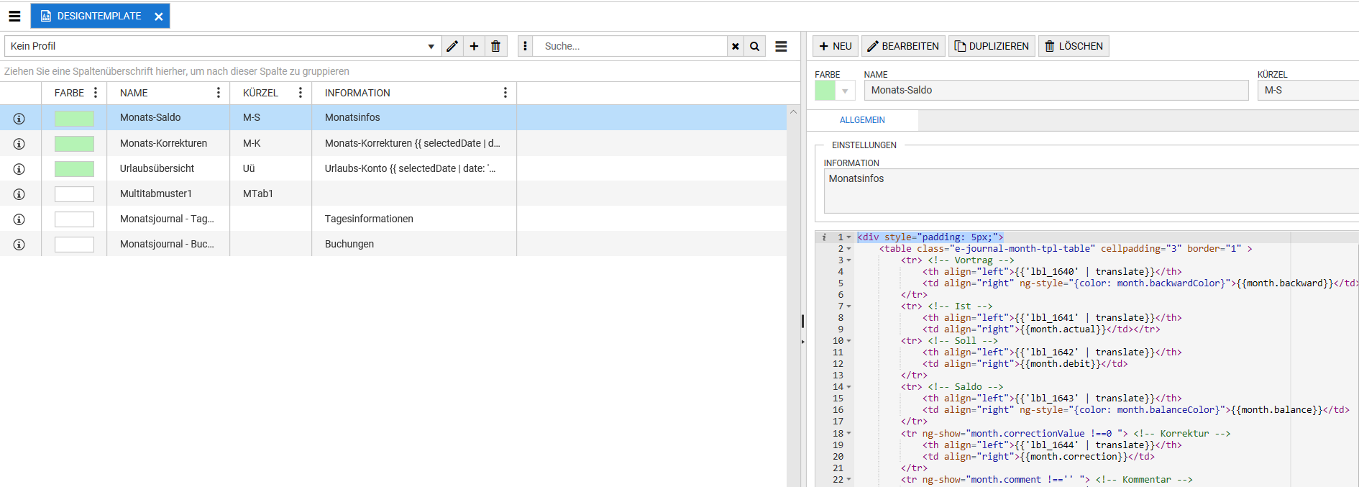Select Buchungen information cell
This screenshot has width=1359, height=487.
click(349, 244)
